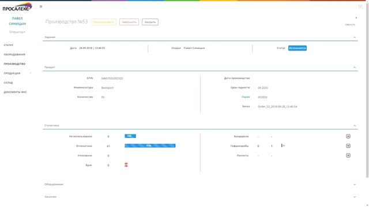369x207 pixels.
Task: Click the GTIN number value
Action: coord(112,78)
